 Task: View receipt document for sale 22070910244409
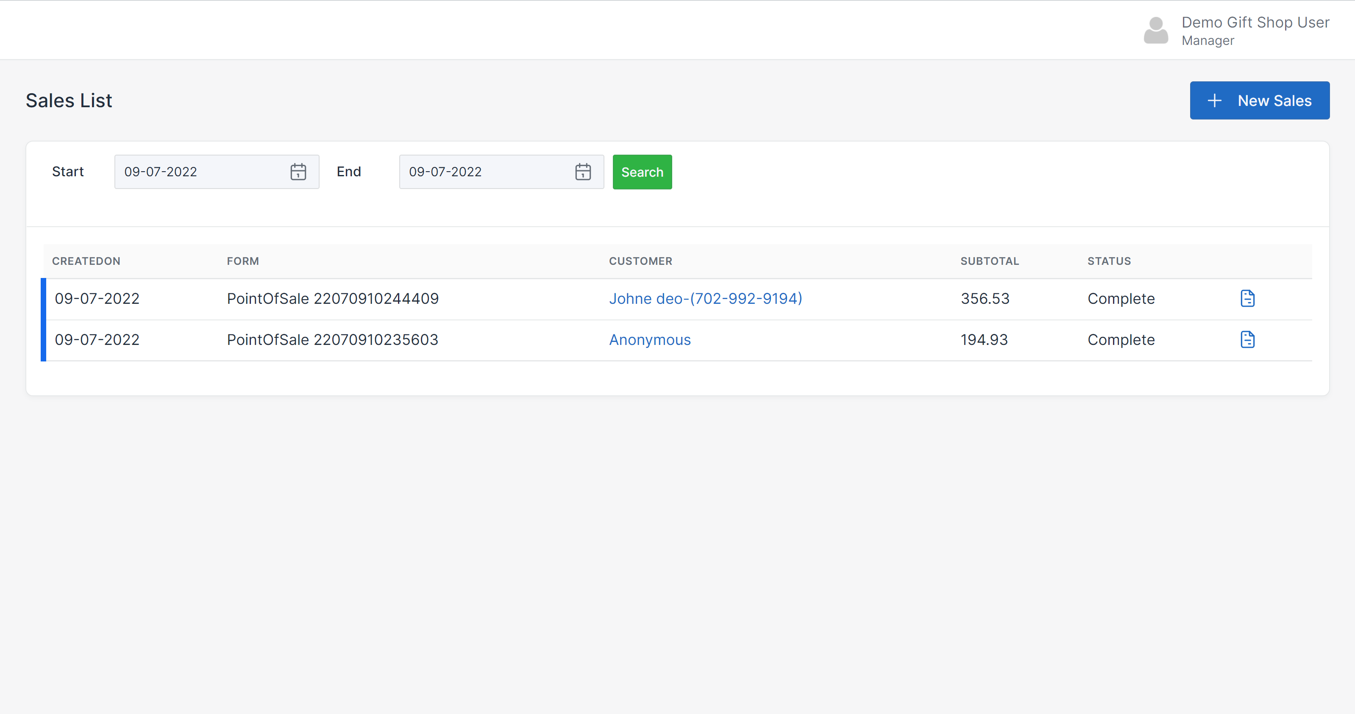pos(1247,299)
